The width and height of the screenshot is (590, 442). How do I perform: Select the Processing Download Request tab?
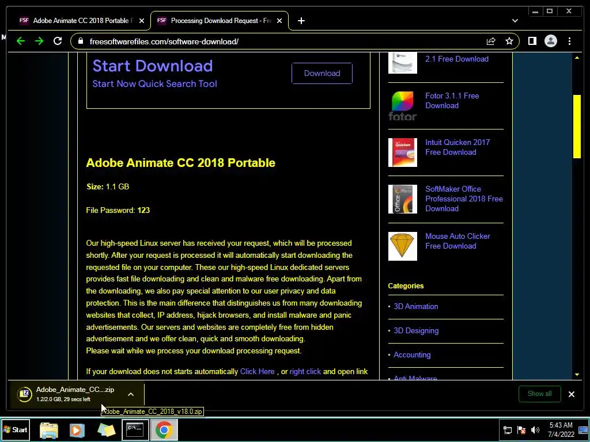tap(220, 21)
